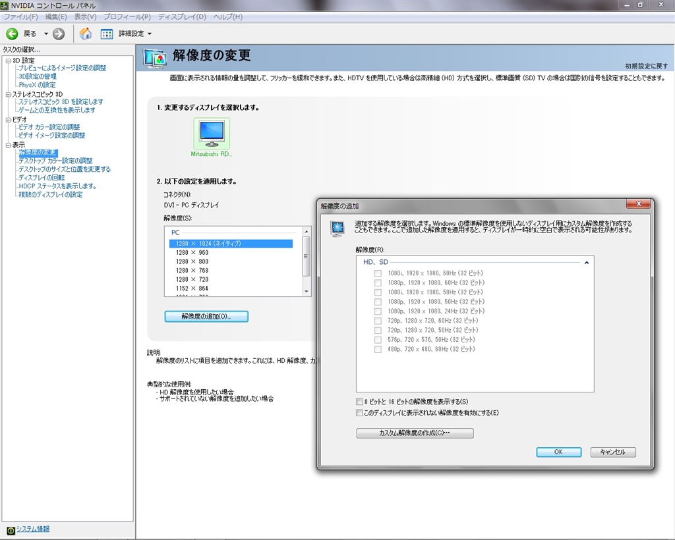675x540 pixels.
Task: Click the 詳細設定 view grid icon
Action: (106, 34)
